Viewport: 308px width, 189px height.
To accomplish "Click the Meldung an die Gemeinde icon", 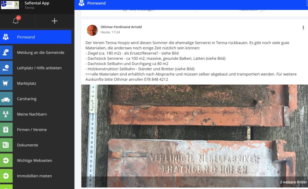I will coord(6,52).
